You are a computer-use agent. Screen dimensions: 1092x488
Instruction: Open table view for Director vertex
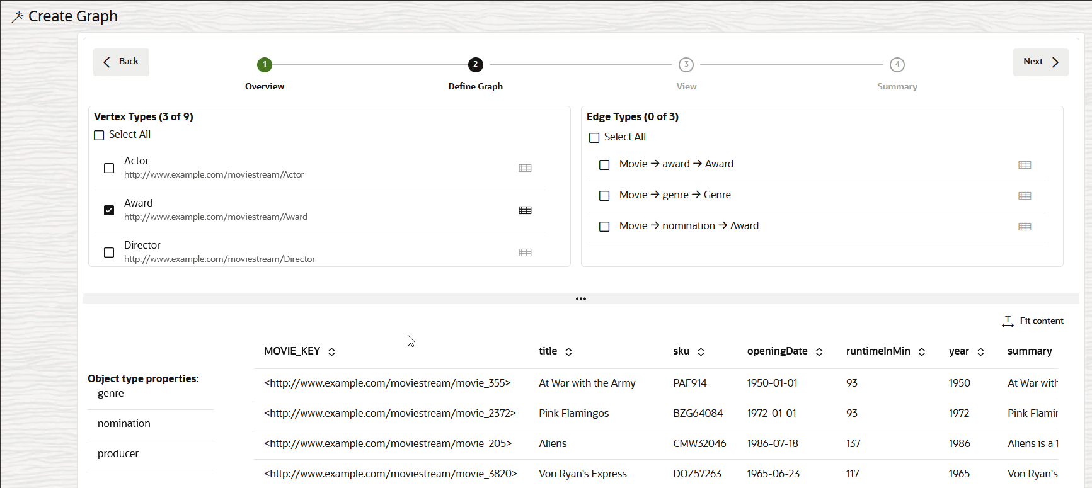point(525,253)
